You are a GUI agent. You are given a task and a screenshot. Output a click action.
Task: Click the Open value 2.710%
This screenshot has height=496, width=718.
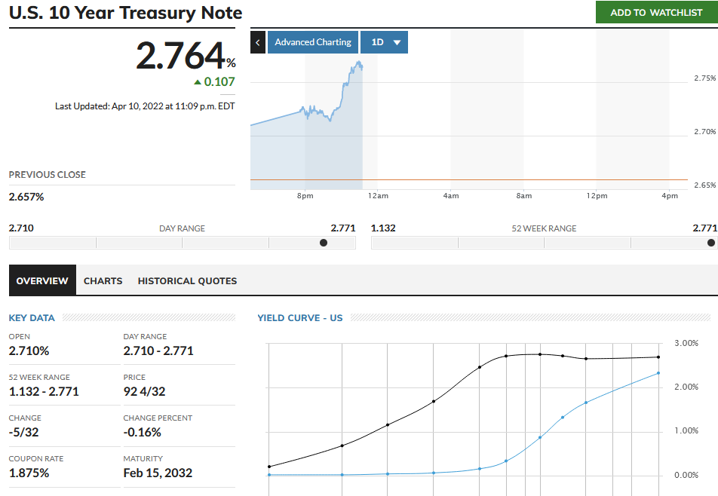tap(29, 351)
